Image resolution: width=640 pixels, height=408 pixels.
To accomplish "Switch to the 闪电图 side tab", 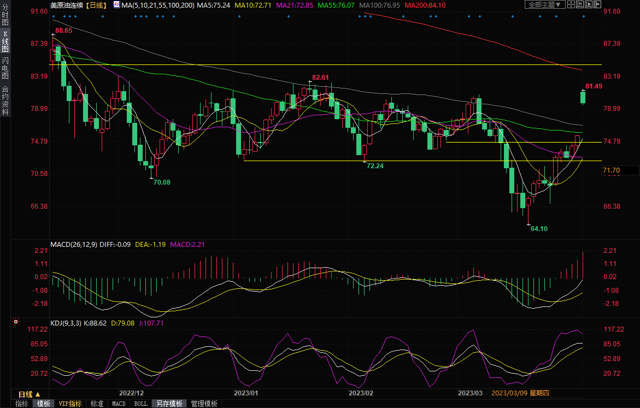I will (5, 68).
